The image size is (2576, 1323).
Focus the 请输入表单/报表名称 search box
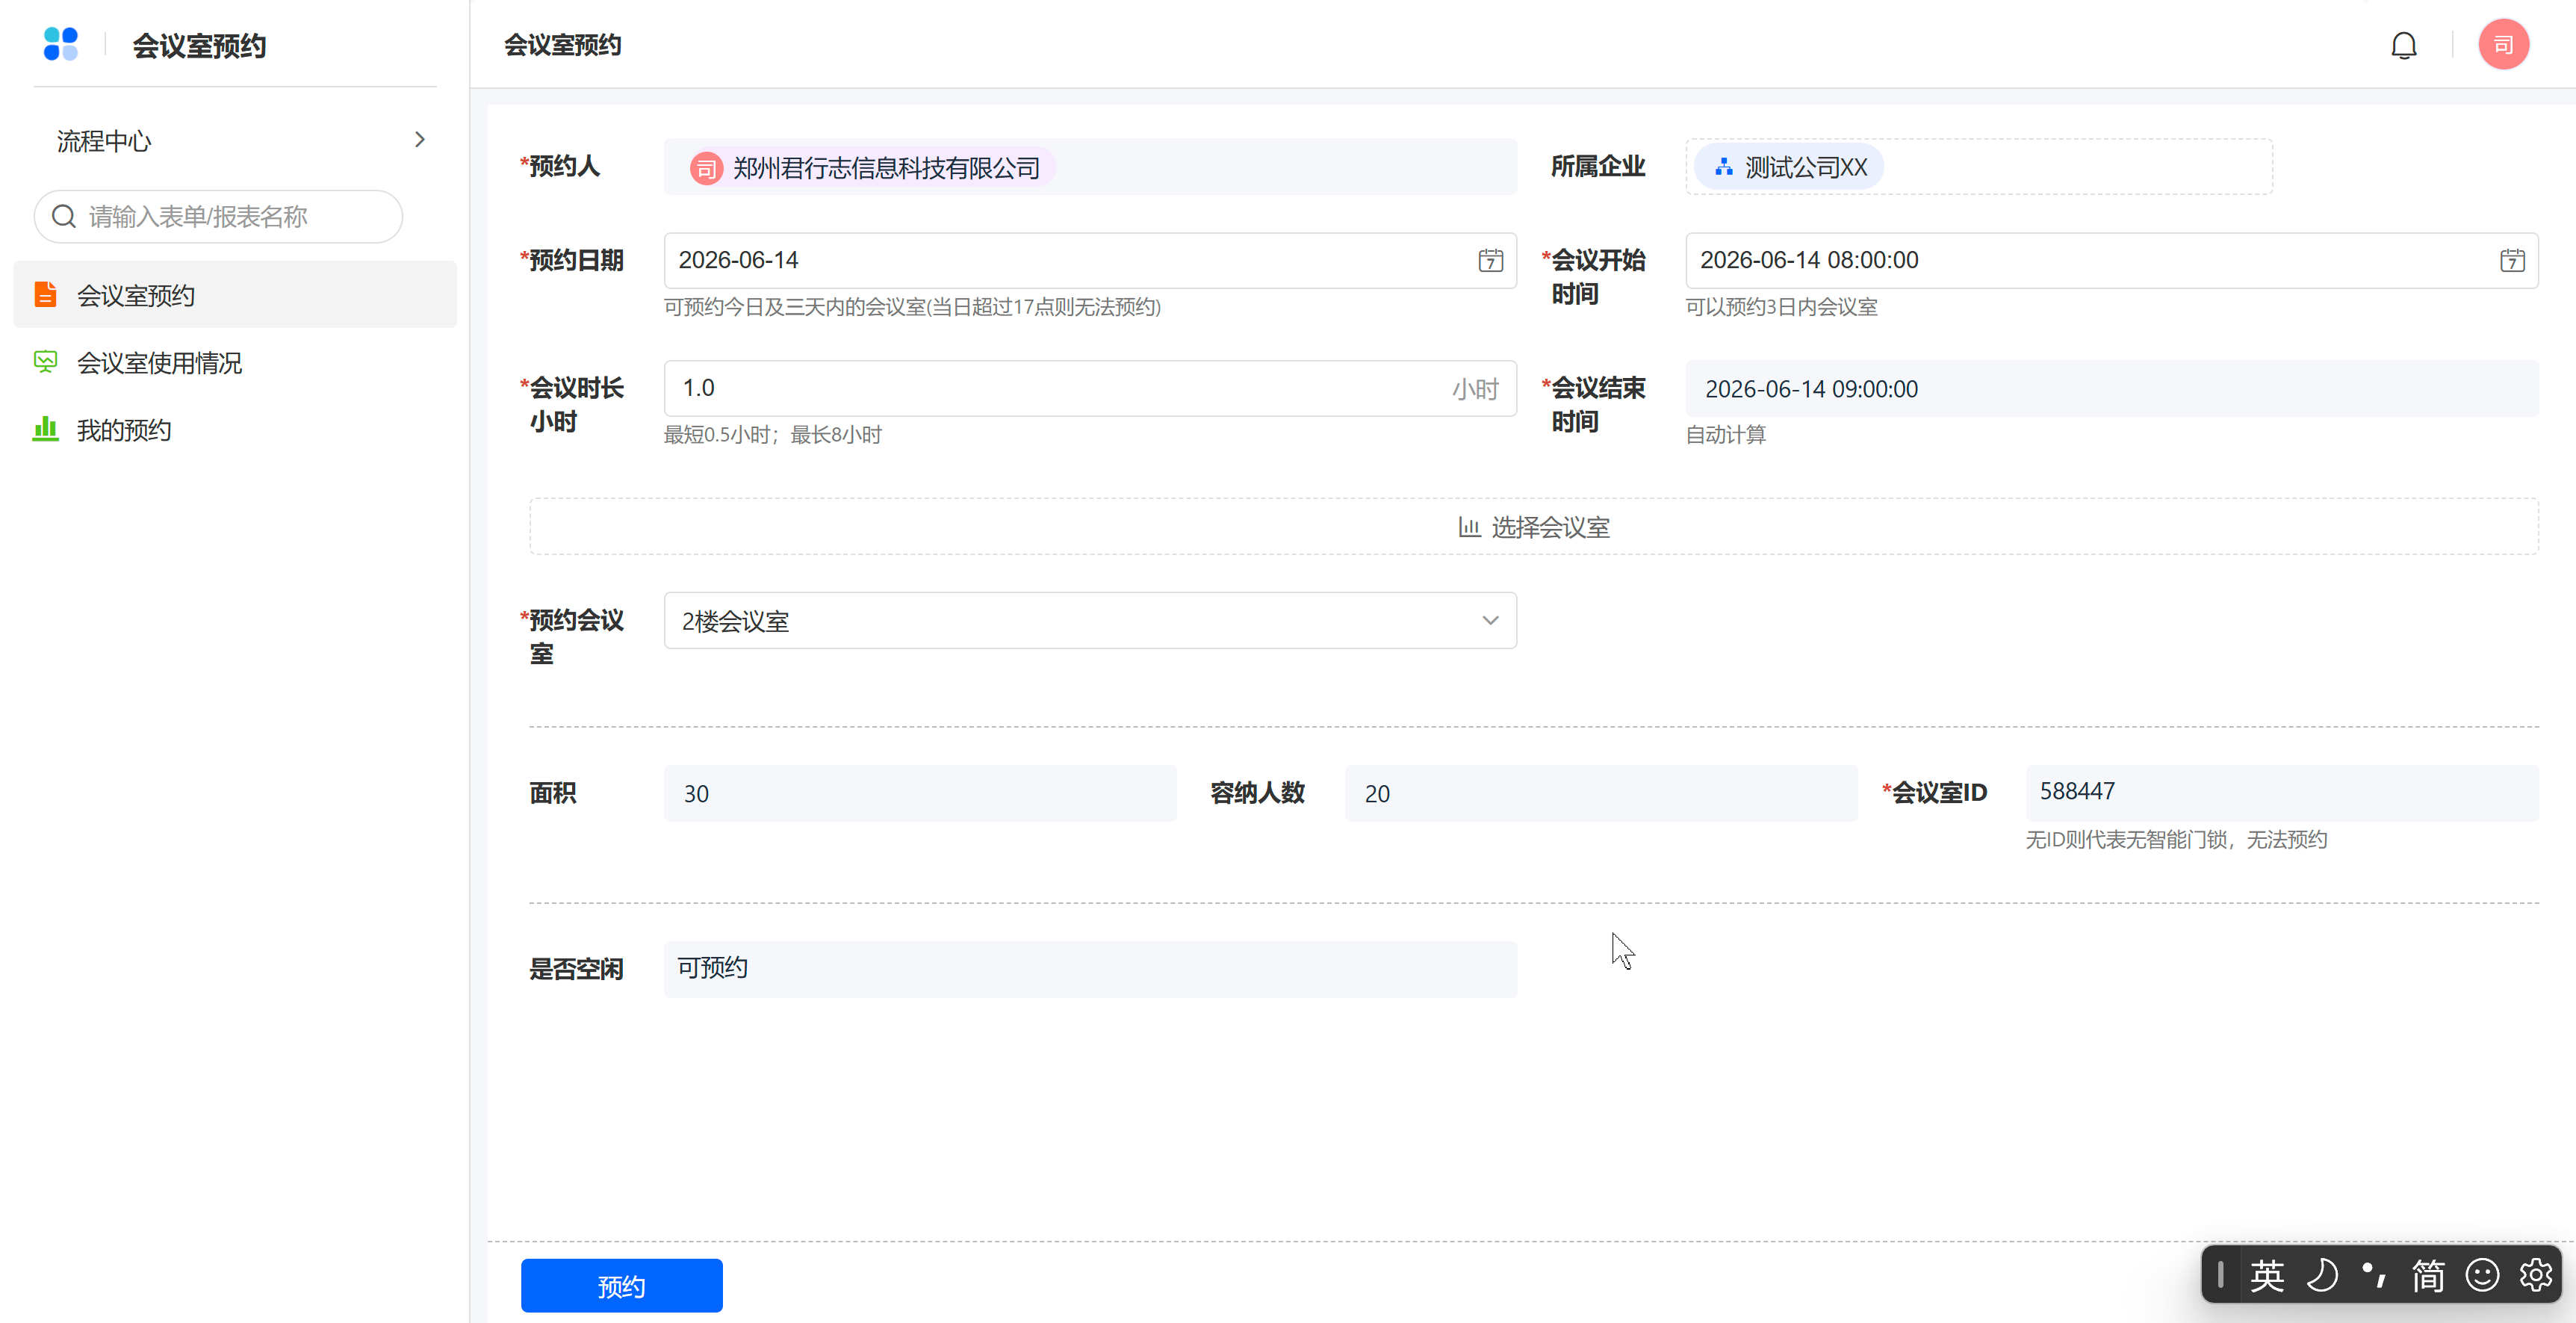point(218,216)
